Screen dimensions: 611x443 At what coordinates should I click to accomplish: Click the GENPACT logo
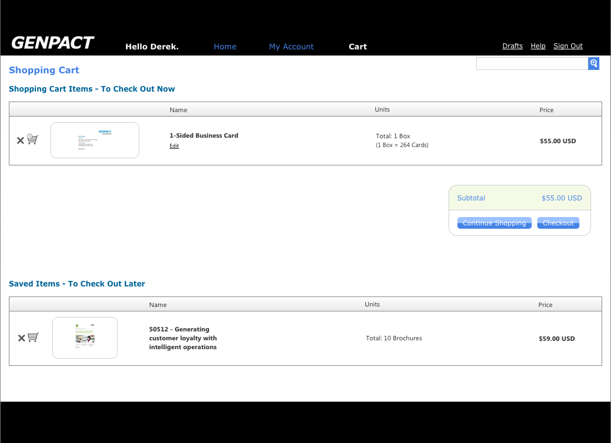53,43
